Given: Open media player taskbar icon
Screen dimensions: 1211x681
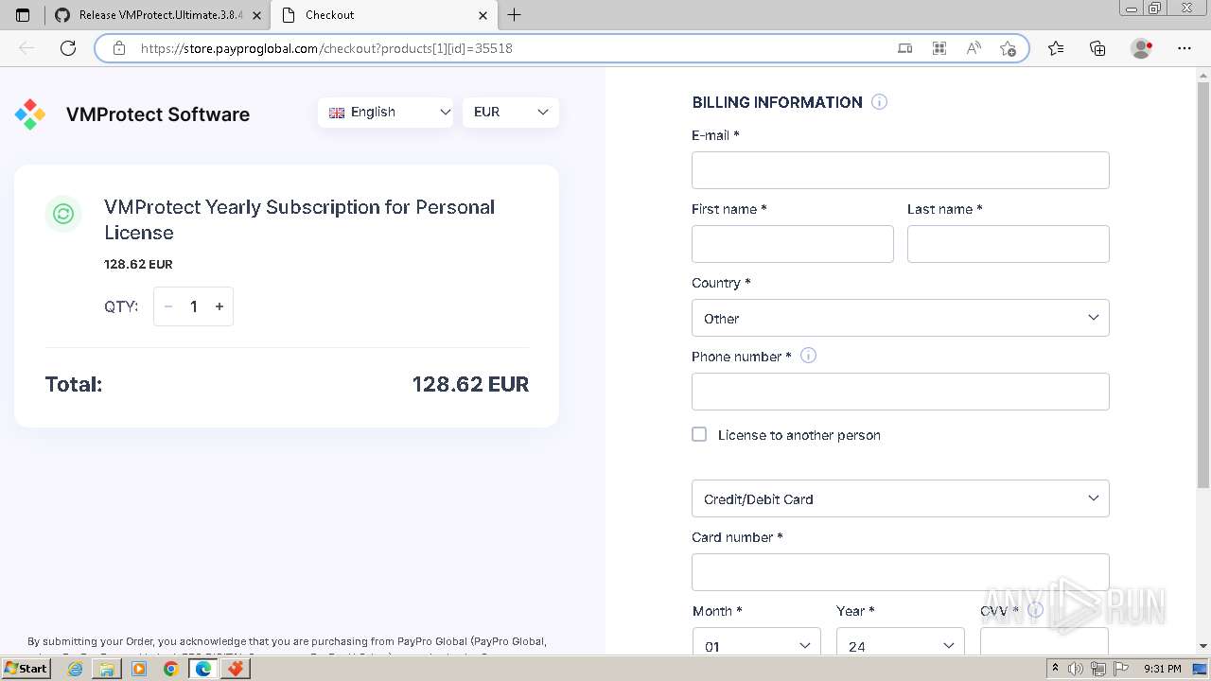Looking at the screenshot, I should coord(139,669).
